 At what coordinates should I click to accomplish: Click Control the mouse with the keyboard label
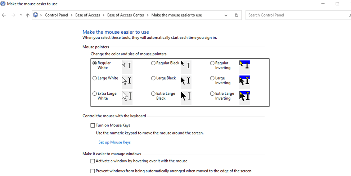point(114,116)
